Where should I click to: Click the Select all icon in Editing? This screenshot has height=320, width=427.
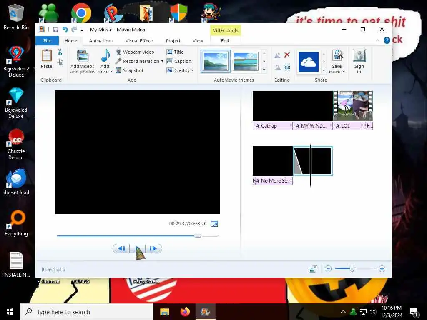pyautogui.click(x=287, y=67)
